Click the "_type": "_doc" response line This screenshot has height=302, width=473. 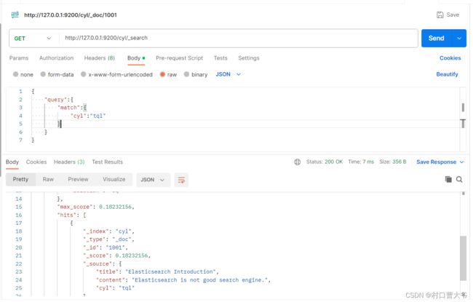108,239
